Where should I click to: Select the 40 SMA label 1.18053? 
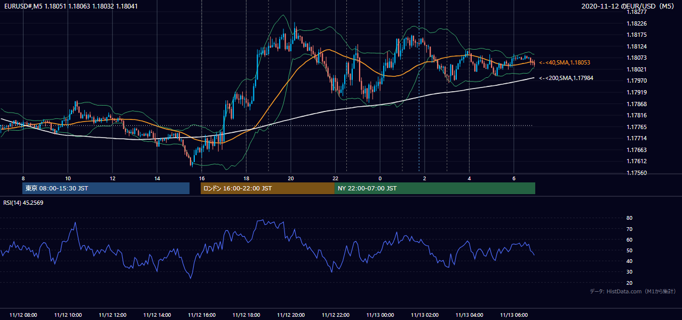(x=564, y=63)
